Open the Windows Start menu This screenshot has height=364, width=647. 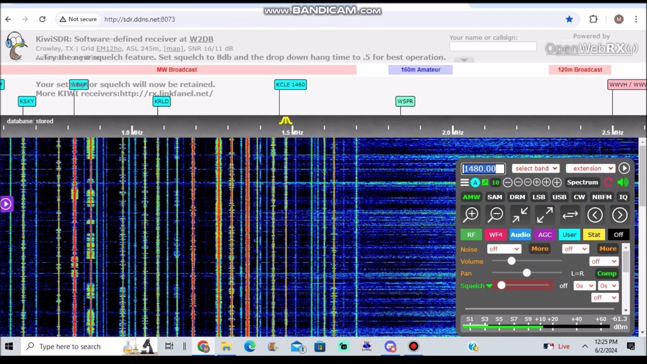tap(9, 346)
